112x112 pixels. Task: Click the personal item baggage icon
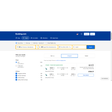tap(89, 65)
